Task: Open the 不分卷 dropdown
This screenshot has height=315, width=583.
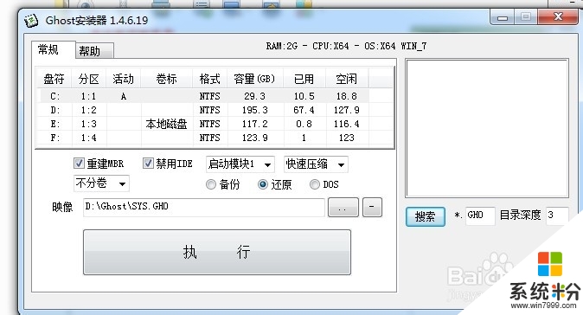Action: pos(101,183)
